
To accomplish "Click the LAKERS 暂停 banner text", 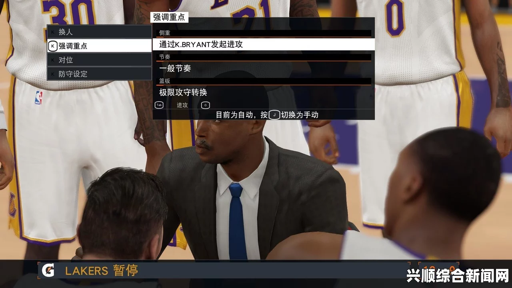I will (102, 271).
